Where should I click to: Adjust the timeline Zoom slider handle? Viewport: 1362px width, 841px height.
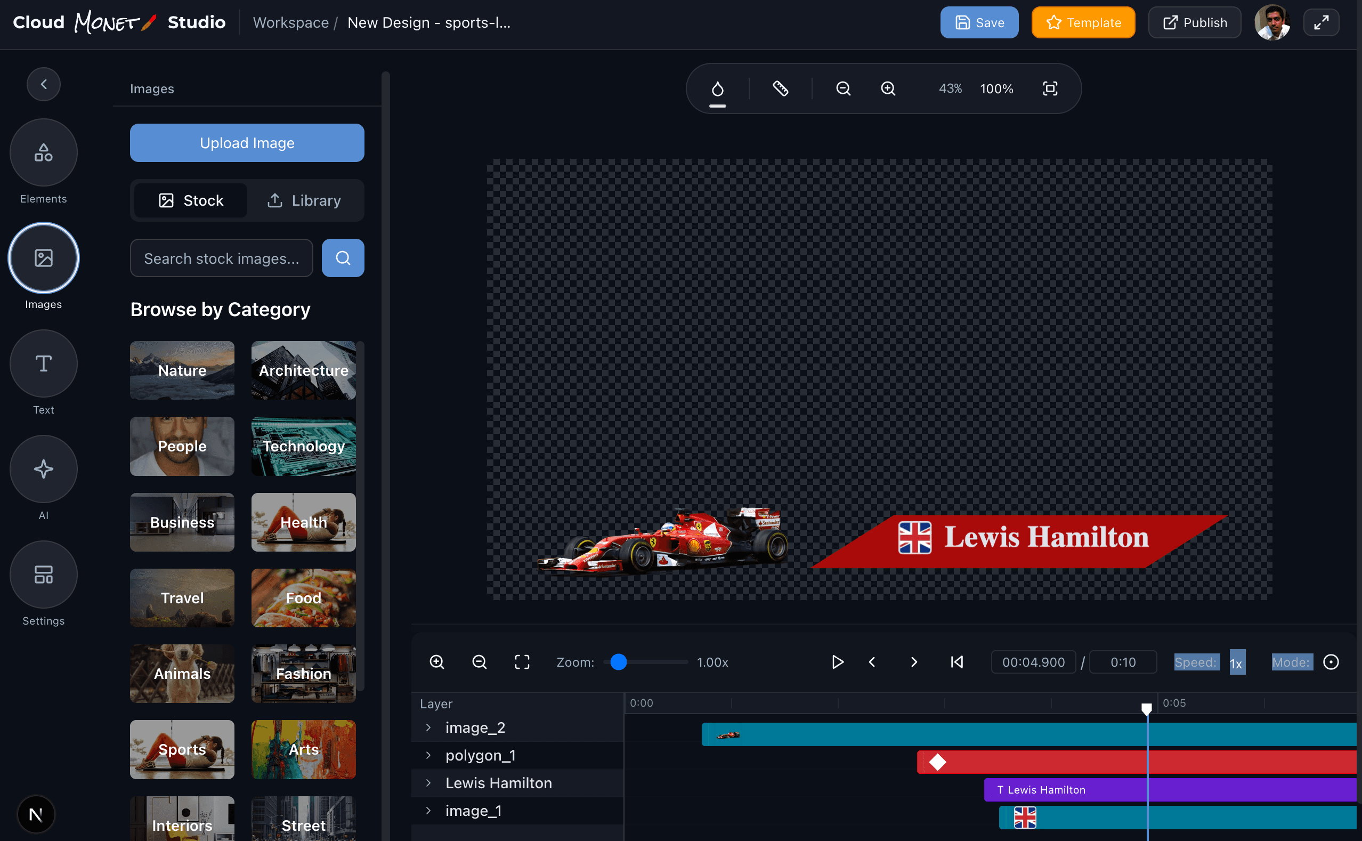(619, 662)
